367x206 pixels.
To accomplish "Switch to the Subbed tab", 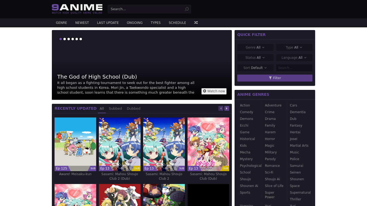I will [115, 109].
